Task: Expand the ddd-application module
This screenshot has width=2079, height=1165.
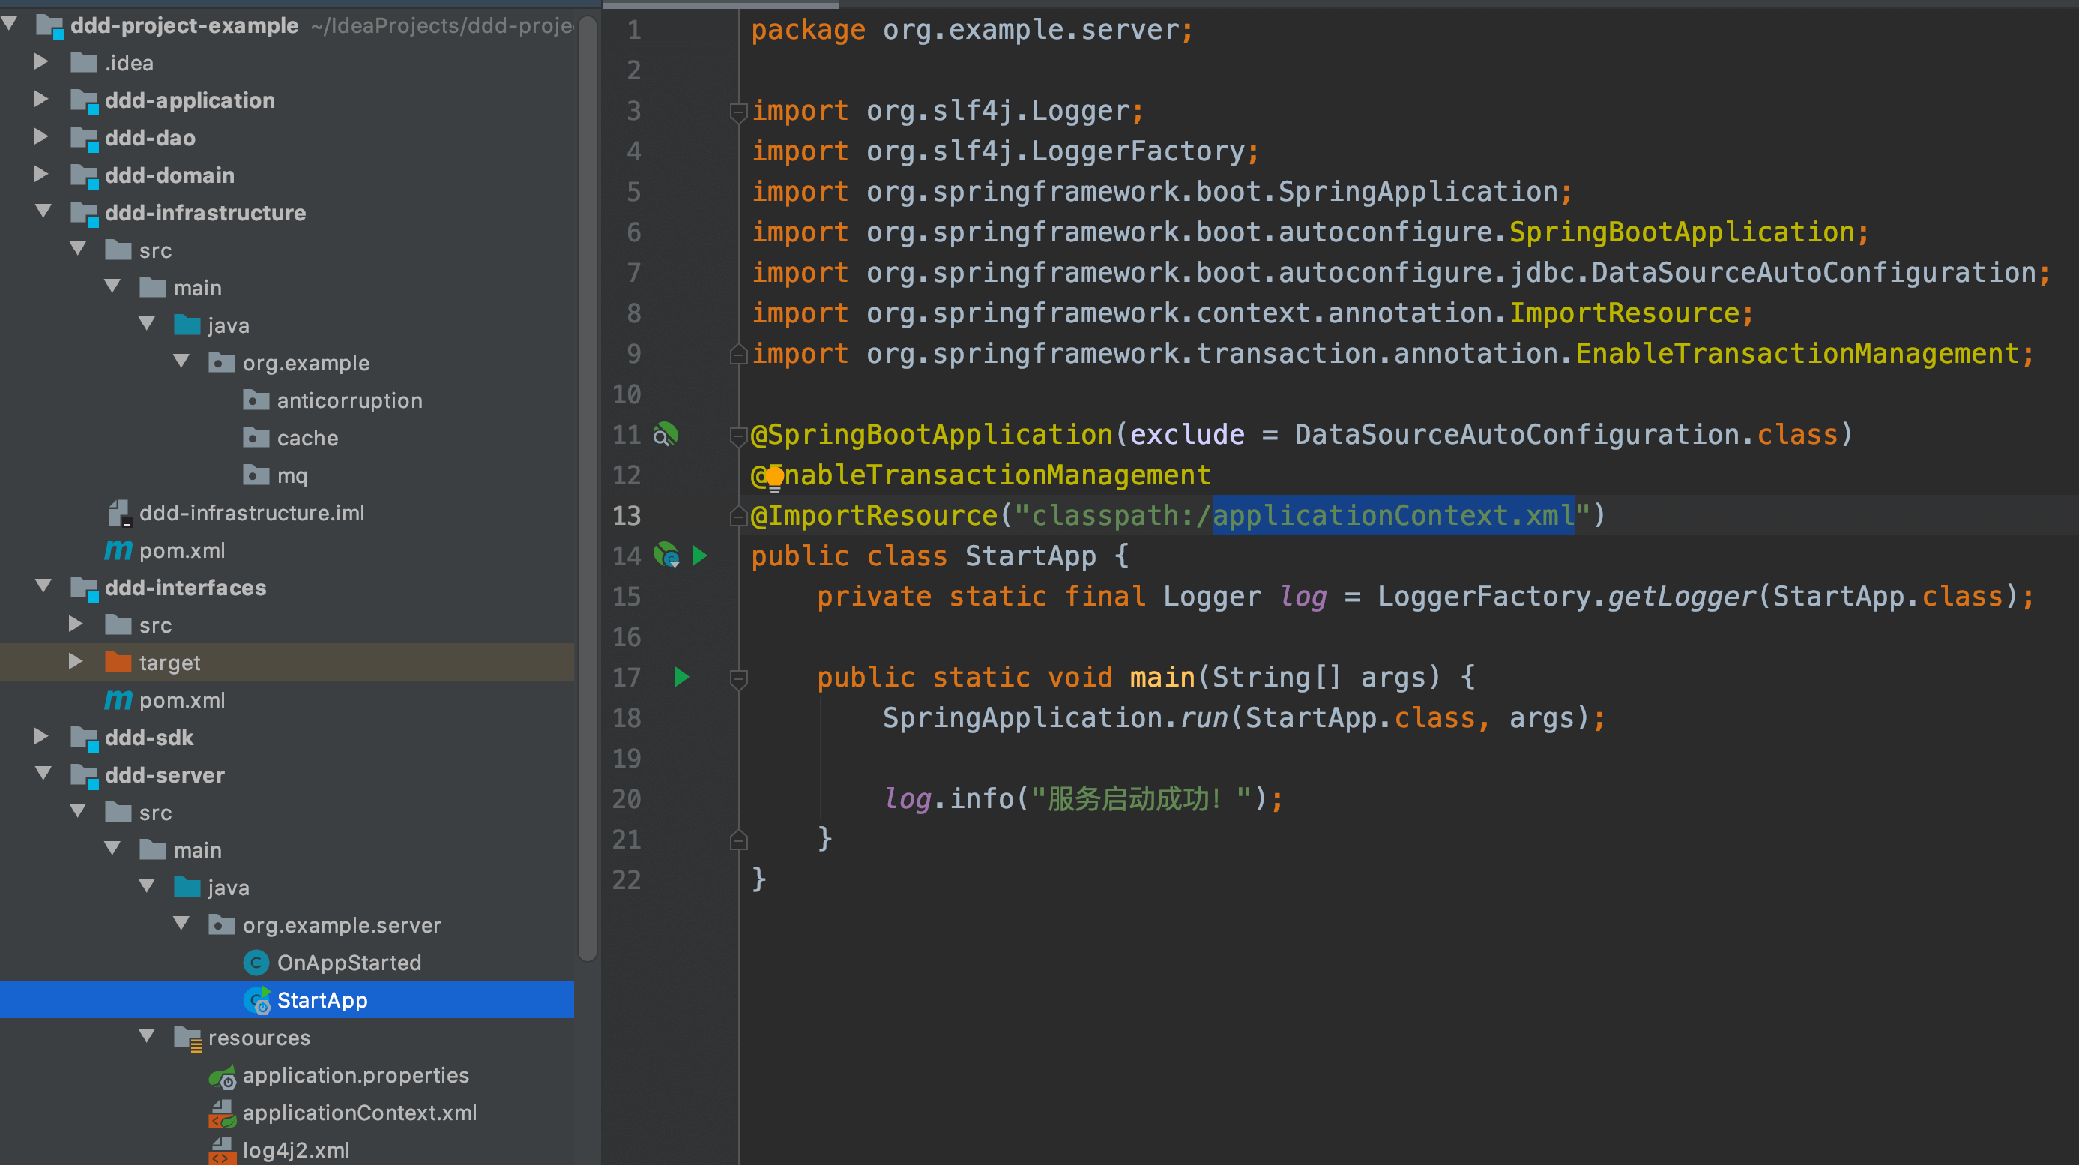Action: click(x=41, y=98)
